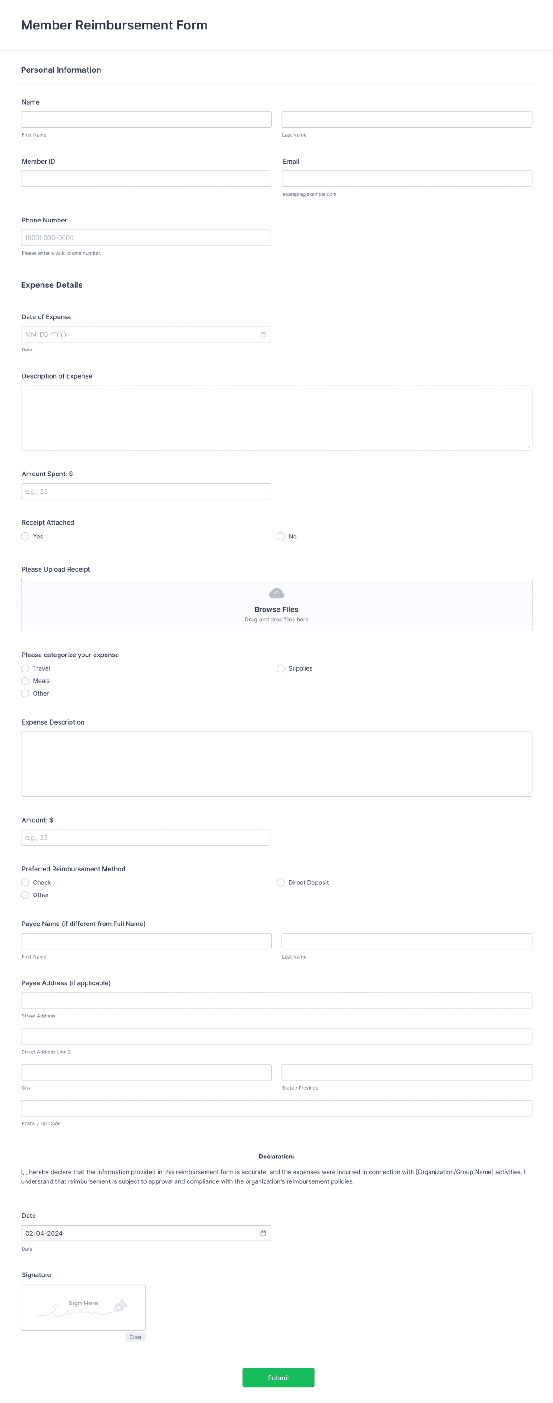Click the Submit button

(x=278, y=1377)
